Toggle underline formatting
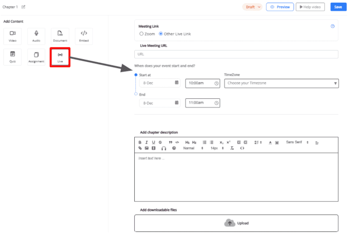 (154, 142)
